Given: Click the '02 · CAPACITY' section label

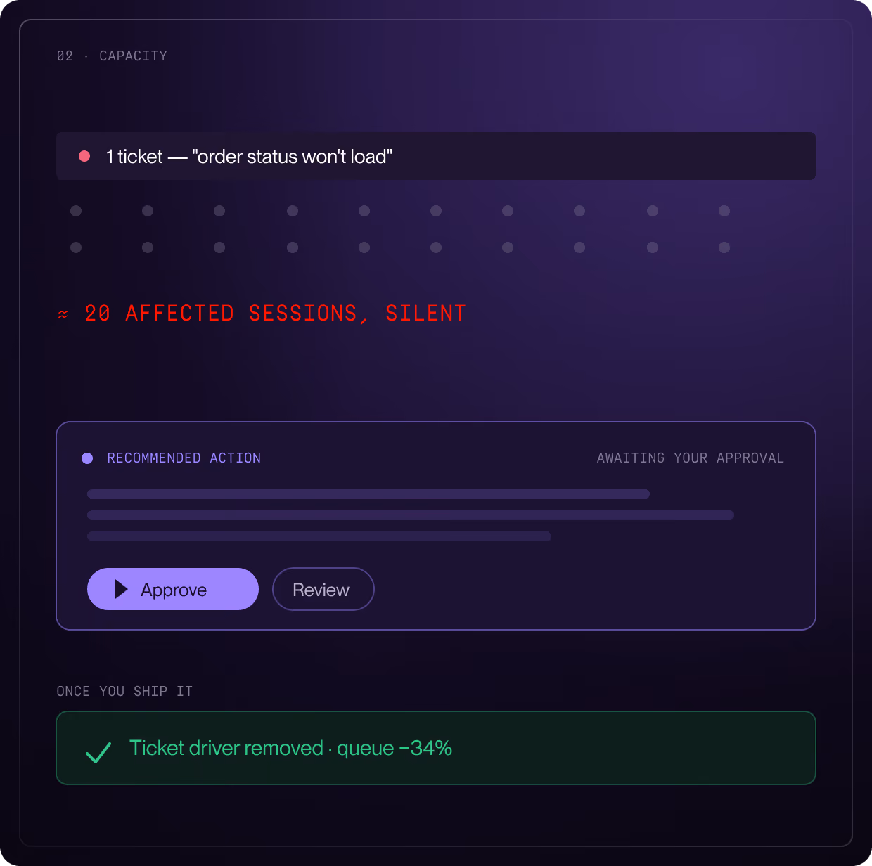Looking at the screenshot, I should [112, 56].
